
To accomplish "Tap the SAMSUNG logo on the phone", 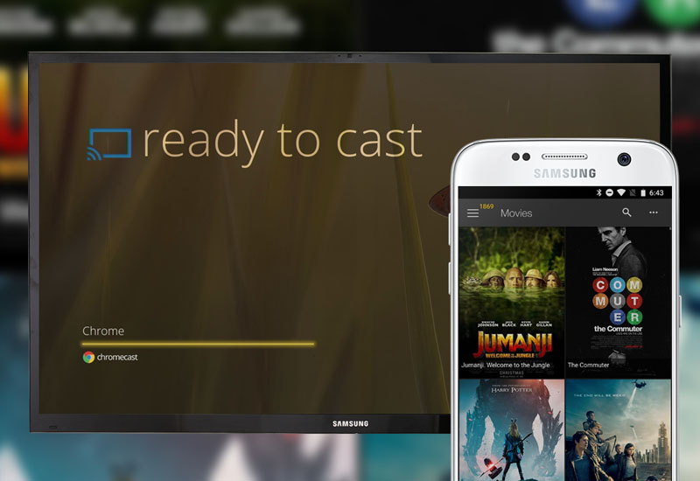I will 564,173.
